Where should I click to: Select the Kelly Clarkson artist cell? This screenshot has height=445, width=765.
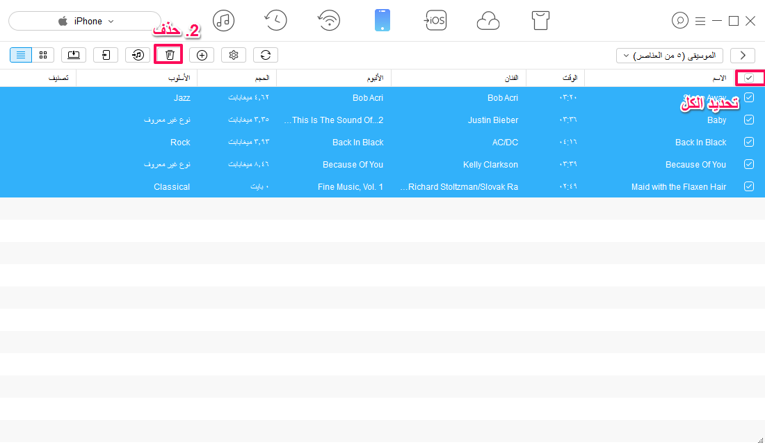[x=490, y=165]
